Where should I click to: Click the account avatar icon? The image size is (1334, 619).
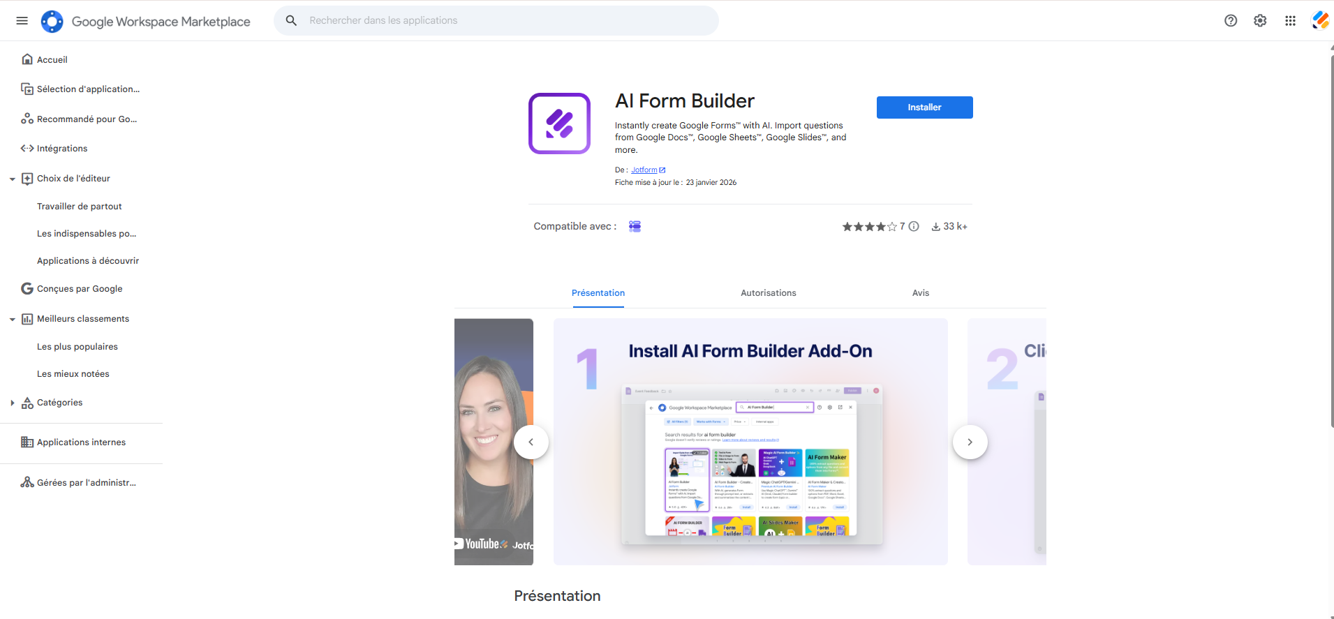(1320, 21)
